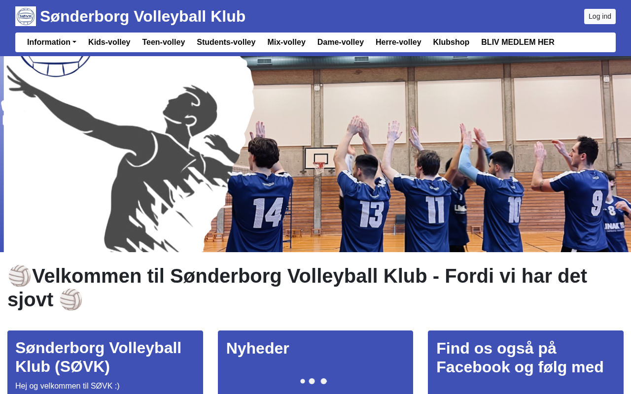Viewport: 631px width, 394px height.
Task: Click the Find os også på Facebook heading
Action: click(520, 358)
